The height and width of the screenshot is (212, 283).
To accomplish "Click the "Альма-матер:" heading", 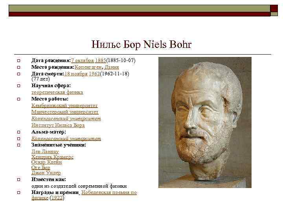I will (x=49, y=132).
